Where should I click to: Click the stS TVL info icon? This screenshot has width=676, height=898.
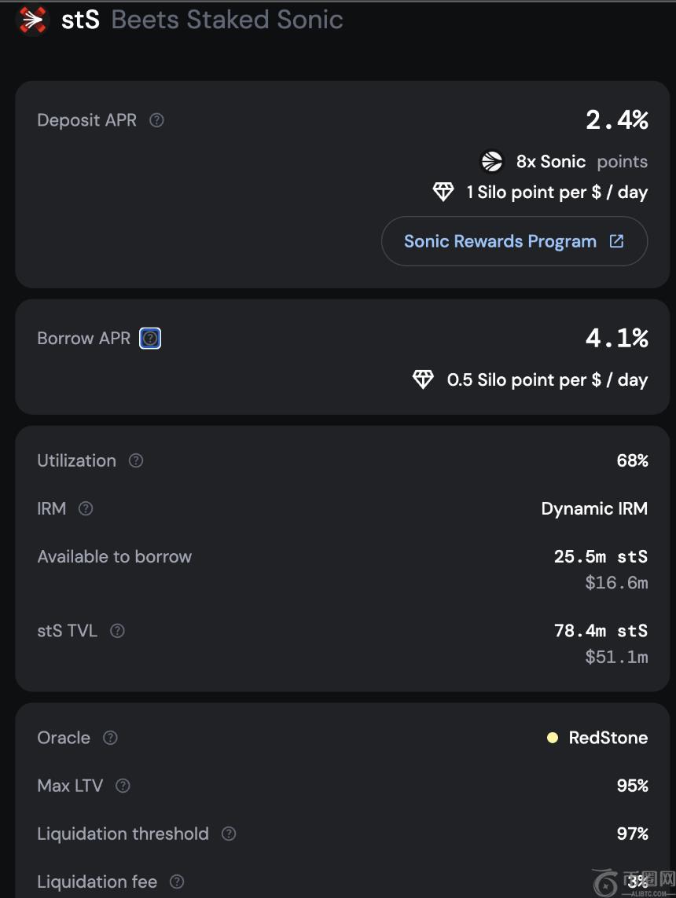(117, 630)
